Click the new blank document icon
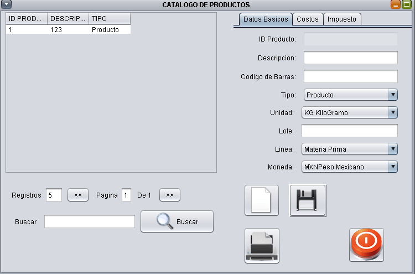This screenshot has width=415, height=274. click(262, 200)
